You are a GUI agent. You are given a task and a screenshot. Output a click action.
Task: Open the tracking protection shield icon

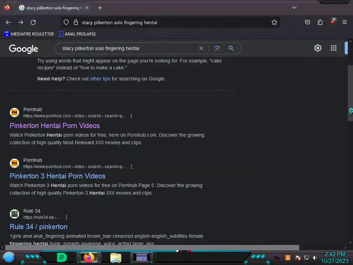click(x=66, y=22)
